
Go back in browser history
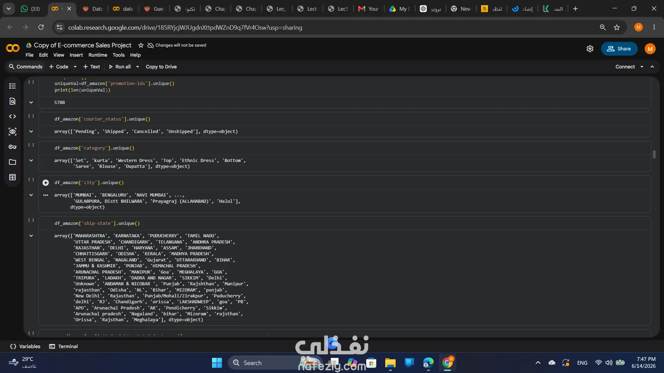click(10, 27)
